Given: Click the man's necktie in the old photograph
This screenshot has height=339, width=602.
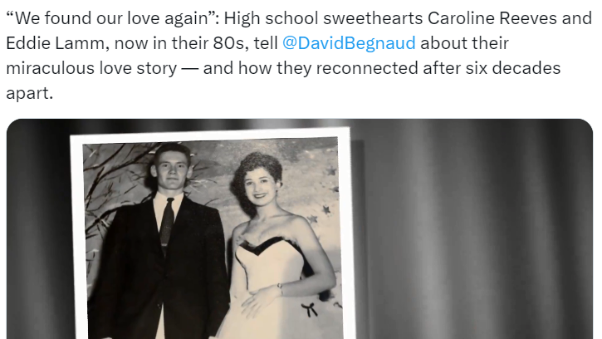Looking at the screenshot, I should tap(167, 223).
